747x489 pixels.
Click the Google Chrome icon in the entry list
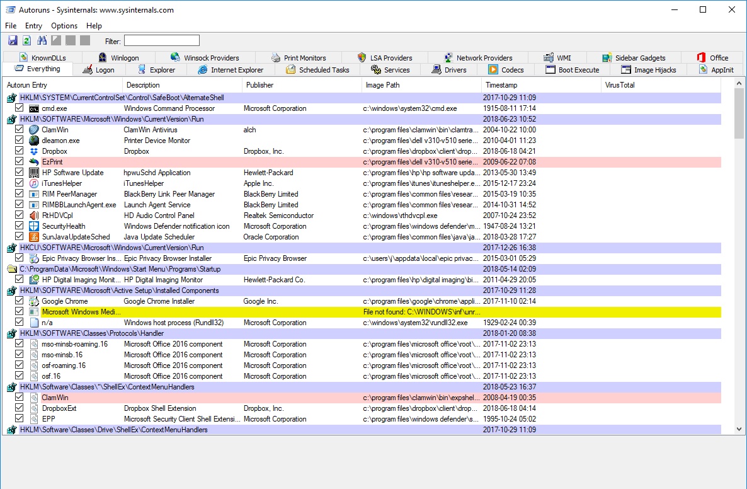click(33, 301)
